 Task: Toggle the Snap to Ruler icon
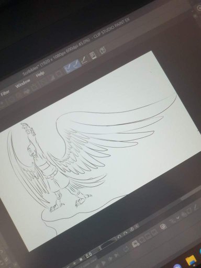[69, 69]
